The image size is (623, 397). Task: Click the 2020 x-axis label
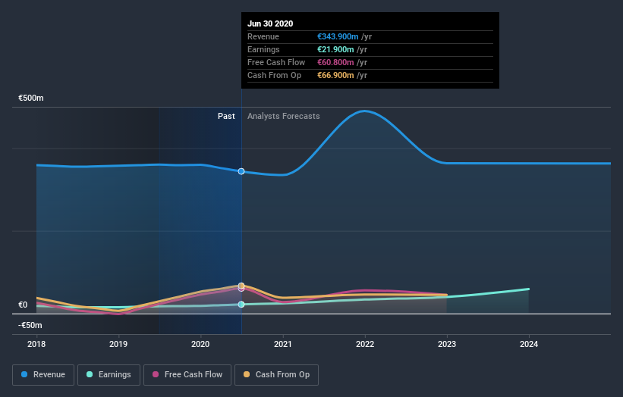pos(200,344)
